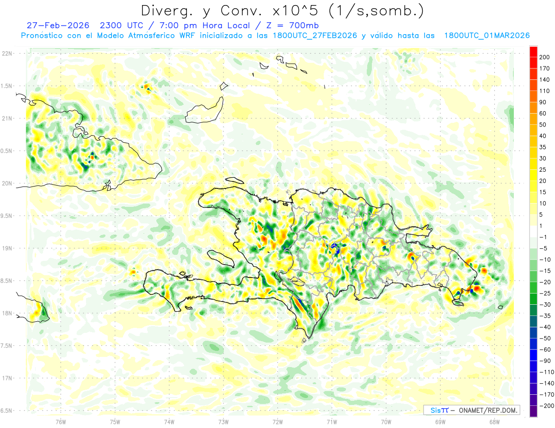Click the initialization time '1800UTC_27FEB2026'
Screen dimensions: 555x428
coord(314,36)
